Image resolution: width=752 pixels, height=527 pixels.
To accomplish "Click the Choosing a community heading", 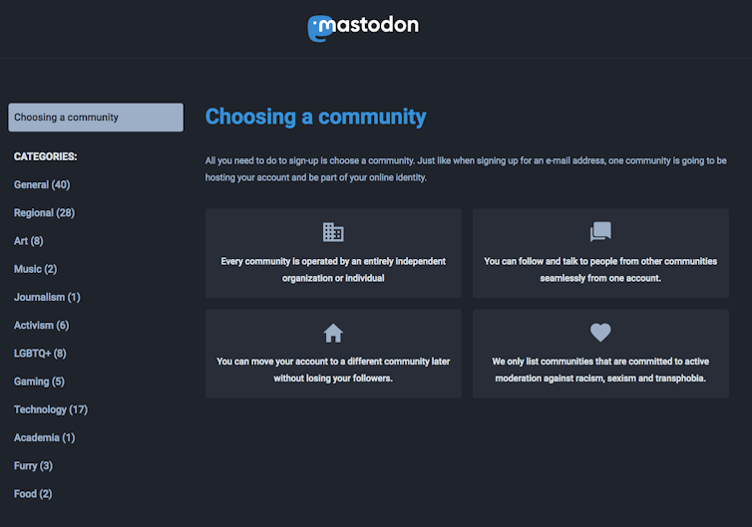I will 315,117.
